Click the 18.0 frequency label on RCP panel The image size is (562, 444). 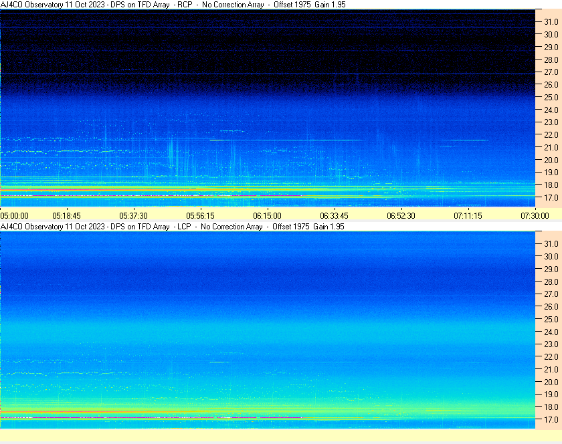551,185
